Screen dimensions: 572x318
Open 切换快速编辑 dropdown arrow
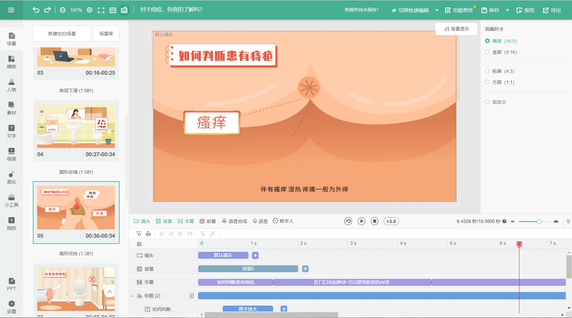point(436,10)
